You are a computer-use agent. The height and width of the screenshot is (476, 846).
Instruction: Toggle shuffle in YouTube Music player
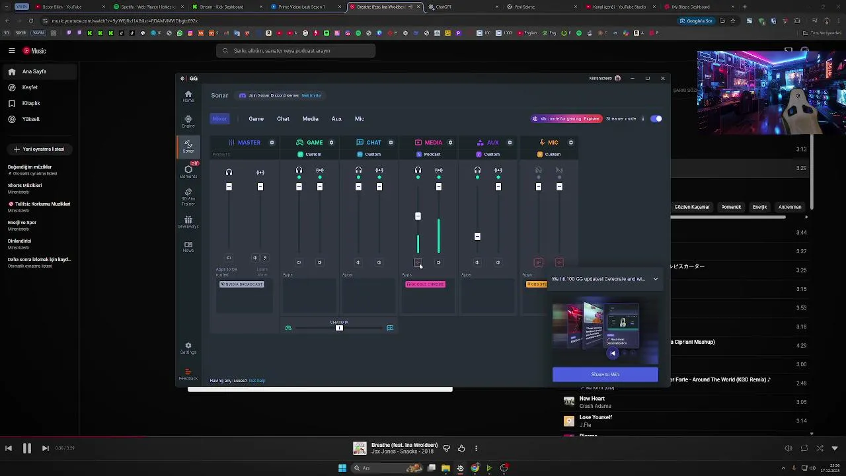820,448
